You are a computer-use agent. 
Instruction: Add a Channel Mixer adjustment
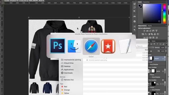click(x=155, y=34)
